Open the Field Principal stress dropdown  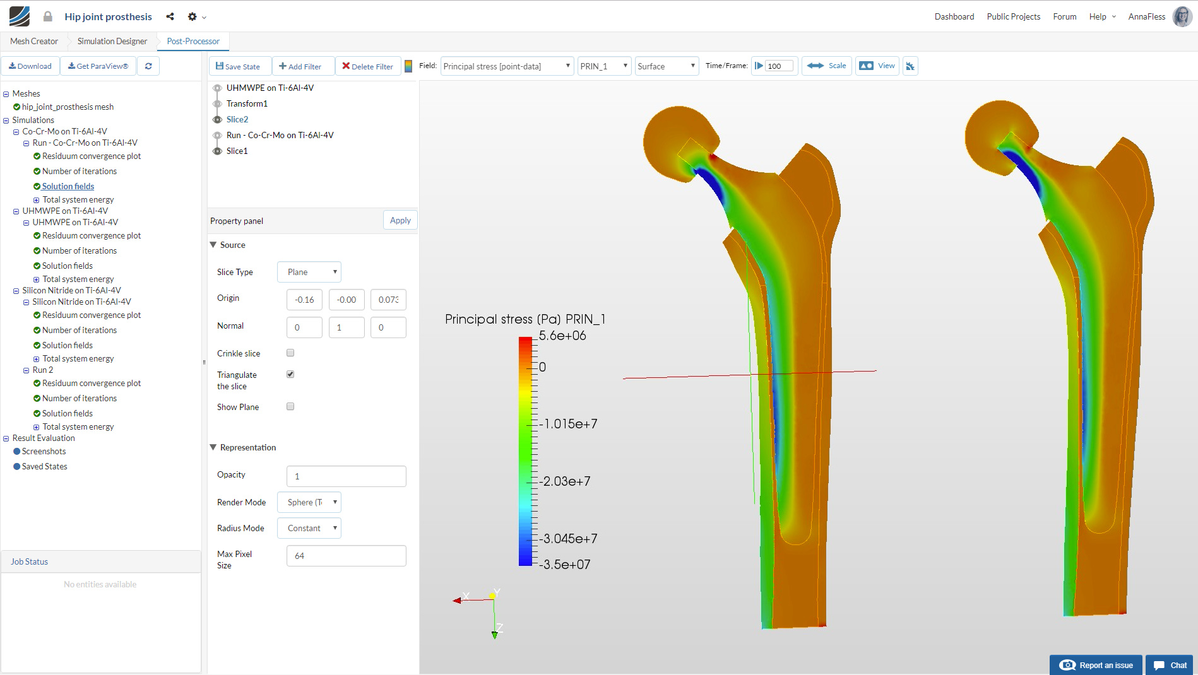pyautogui.click(x=506, y=66)
